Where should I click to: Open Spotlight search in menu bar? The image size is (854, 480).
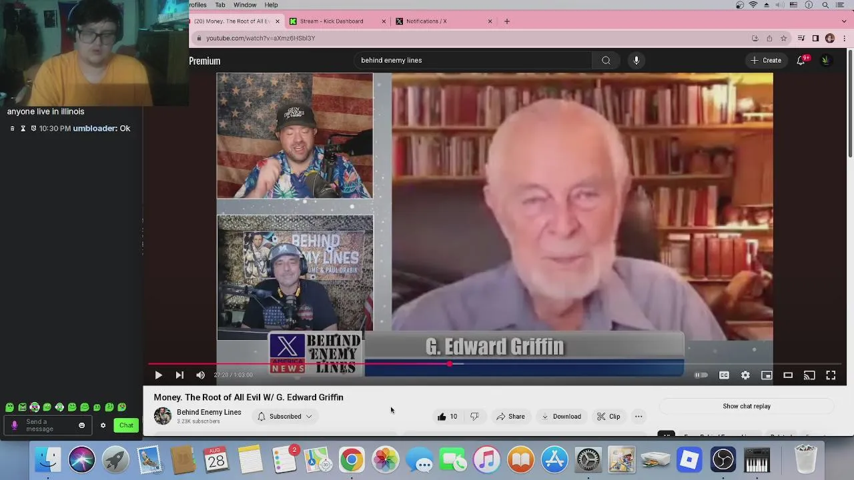(x=825, y=5)
